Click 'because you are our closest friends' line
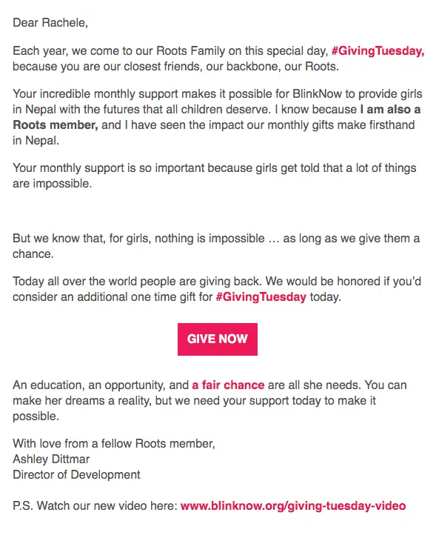Image resolution: width=439 pixels, height=538 pixels. point(175,67)
